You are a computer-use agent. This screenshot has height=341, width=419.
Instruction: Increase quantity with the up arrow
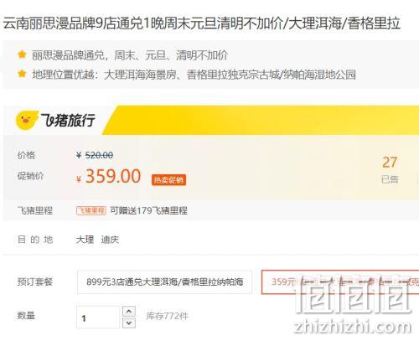[x=129, y=311]
